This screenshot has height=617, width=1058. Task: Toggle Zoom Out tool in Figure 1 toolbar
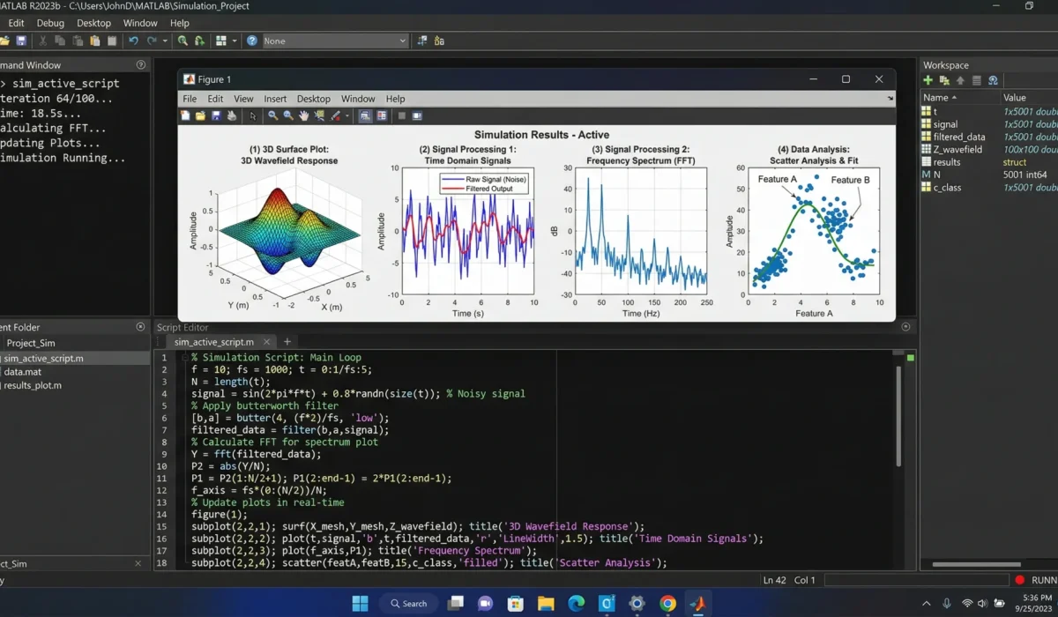288,115
